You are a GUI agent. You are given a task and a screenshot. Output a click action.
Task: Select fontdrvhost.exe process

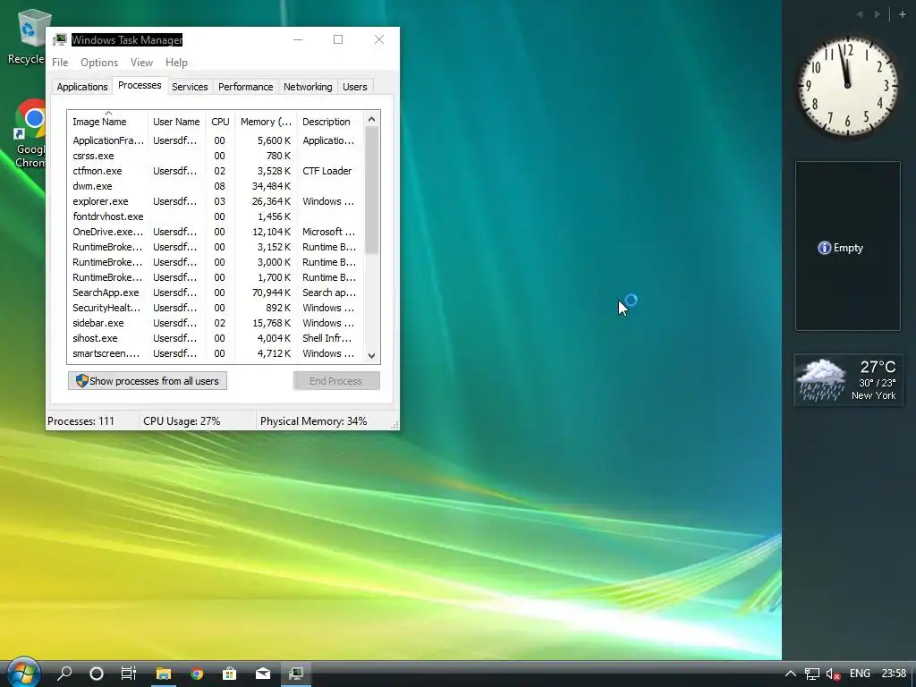pos(215,216)
